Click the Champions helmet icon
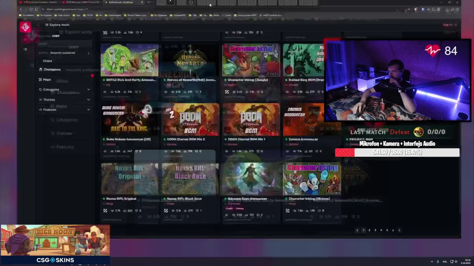 [41, 69]
